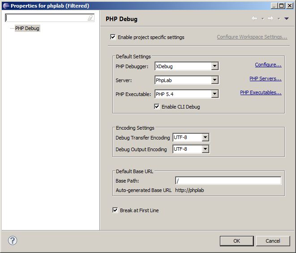
Task: Close the Properties for phplab dialog
Action: 289,6
